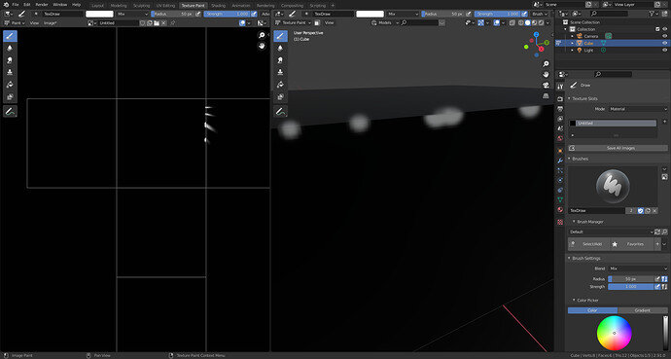The height and width of the screenshot is (359, 671).
Task: Open the Blender logo menu
Action: [6, 4]
